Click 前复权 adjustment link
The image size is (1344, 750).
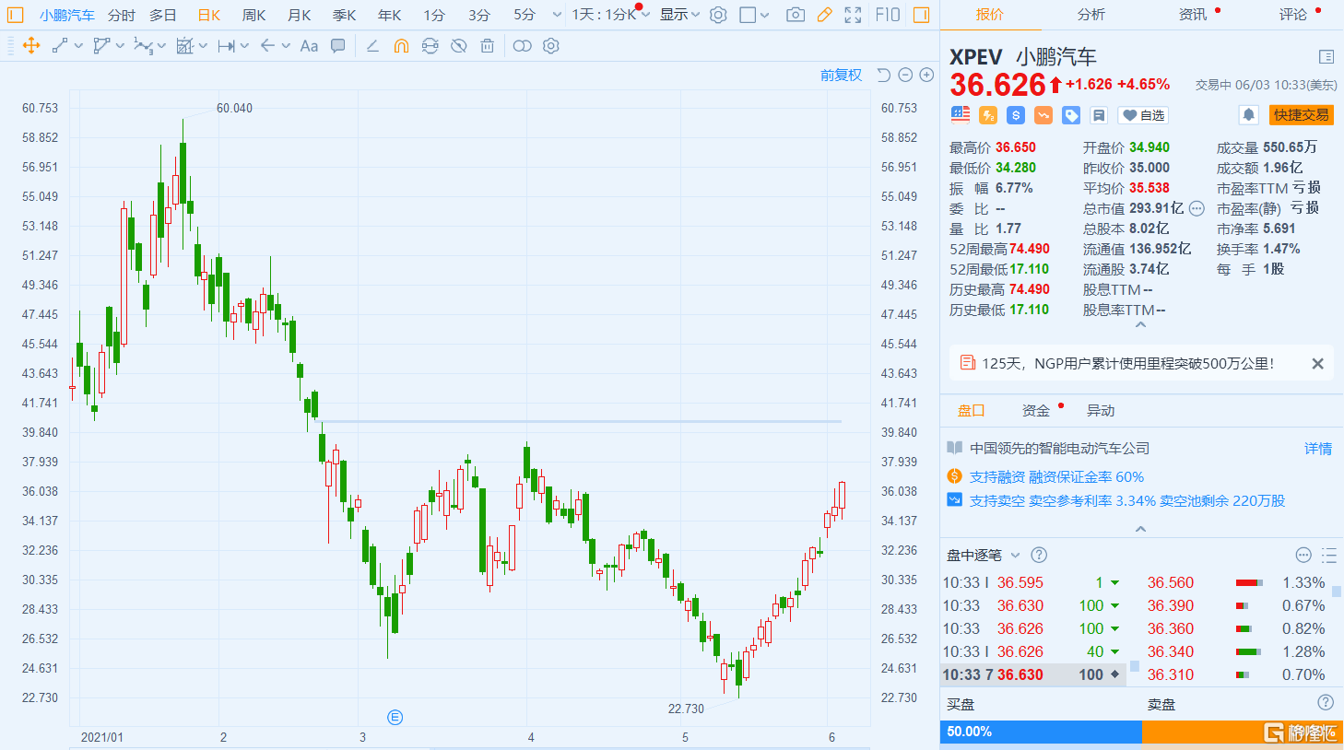(x=841, y=75)
